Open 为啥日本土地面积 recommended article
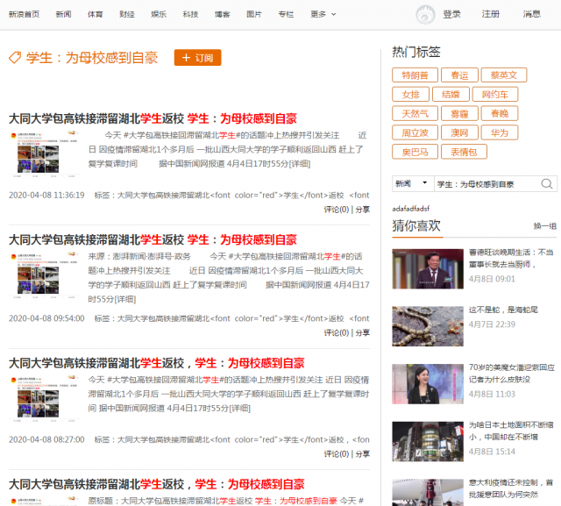Screen dimensions: 561x506 511,431
